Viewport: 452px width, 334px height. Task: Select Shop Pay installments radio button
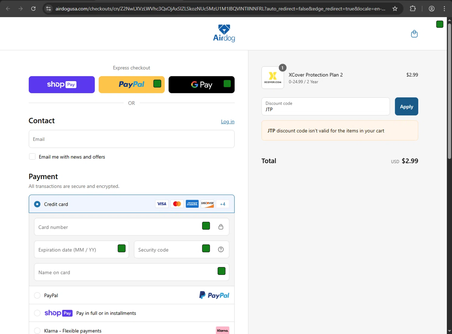(x=37, y=313)
